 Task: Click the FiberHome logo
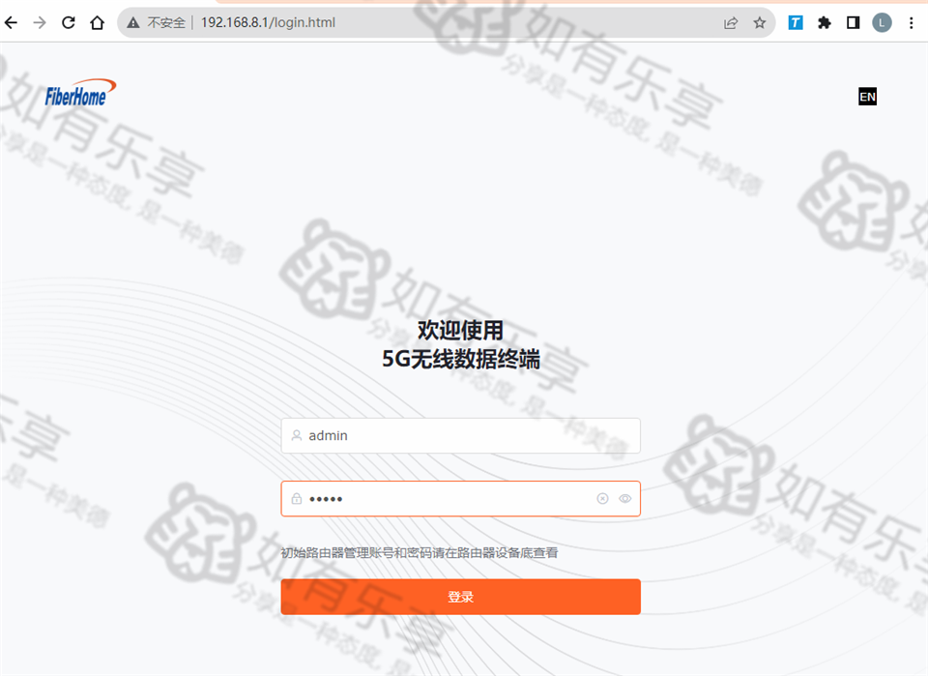point(80,93)
